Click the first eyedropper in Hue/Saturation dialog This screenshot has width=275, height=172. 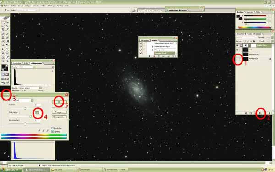(x=39, y=131)
